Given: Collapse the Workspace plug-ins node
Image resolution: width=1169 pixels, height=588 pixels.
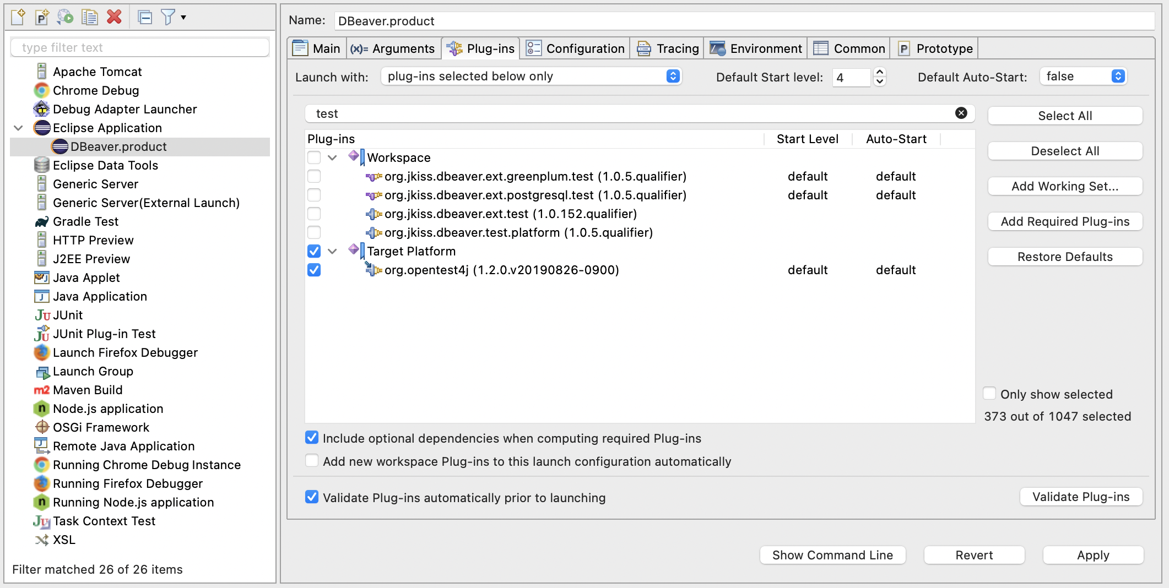Looking at the screenshot, I should pos(332,157).
